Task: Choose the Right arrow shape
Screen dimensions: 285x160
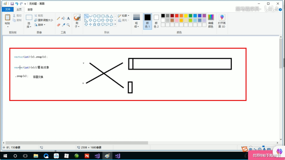Action: [x=103, y=20]
